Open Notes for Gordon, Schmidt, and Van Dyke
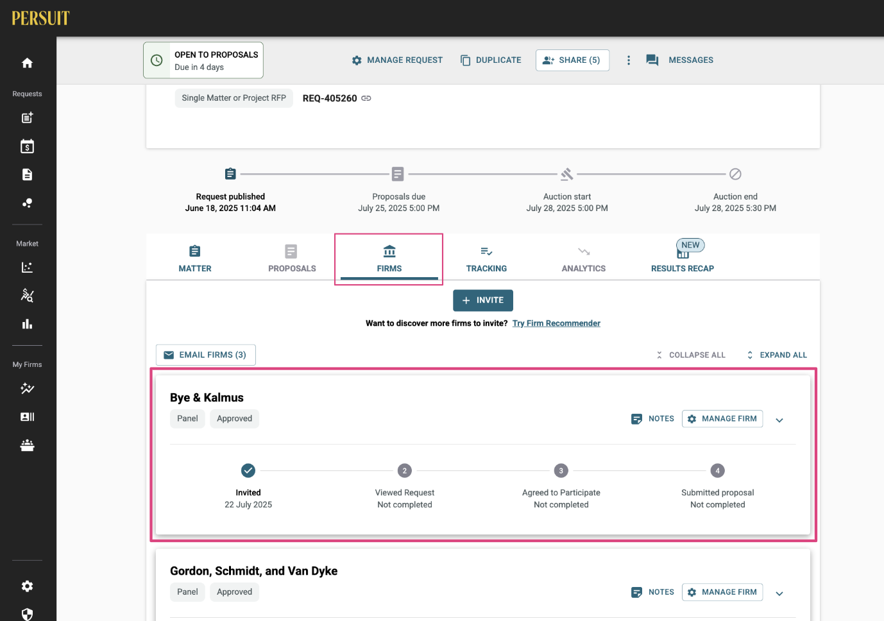Screen dimensions: 884x621 click(x=652, y=592)
